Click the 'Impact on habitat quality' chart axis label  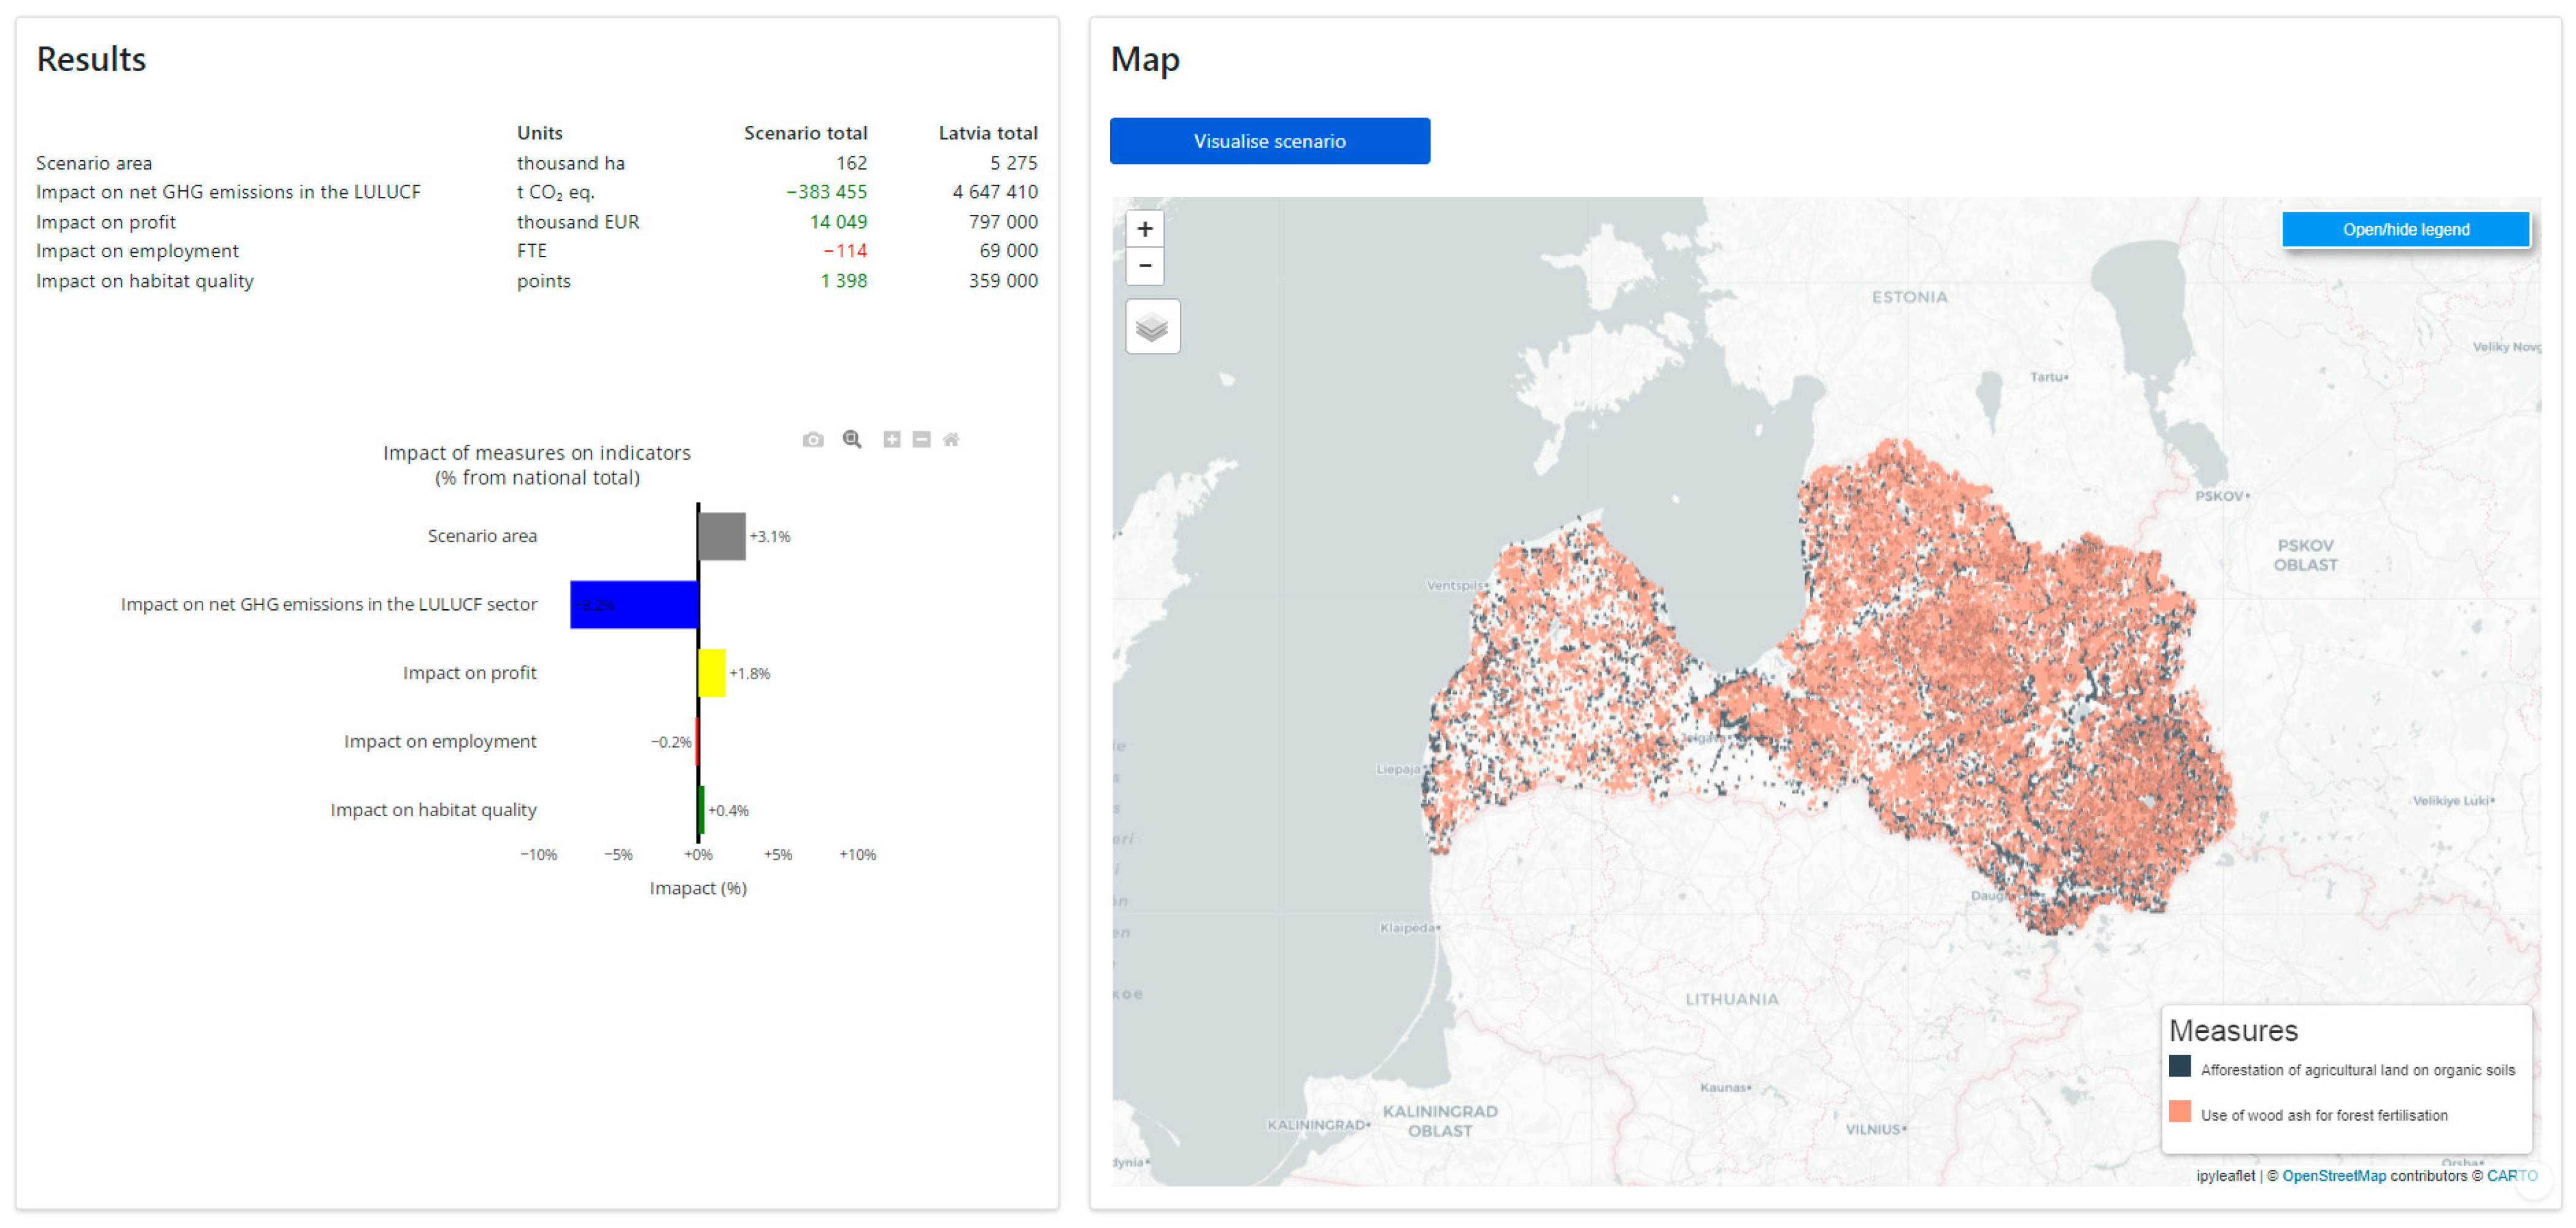pyautogui.click(x=433, y=810)
